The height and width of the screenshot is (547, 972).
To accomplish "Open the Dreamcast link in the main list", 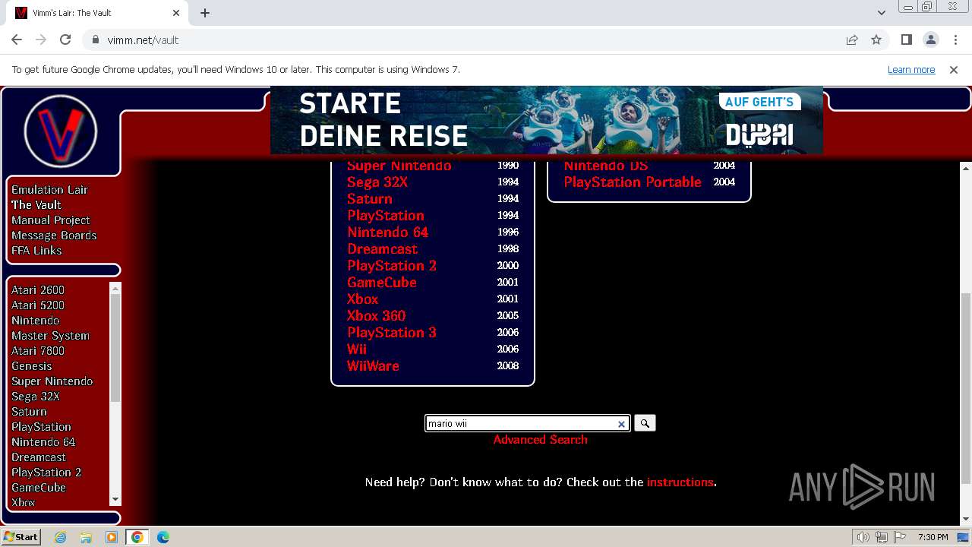I will 383,248.
